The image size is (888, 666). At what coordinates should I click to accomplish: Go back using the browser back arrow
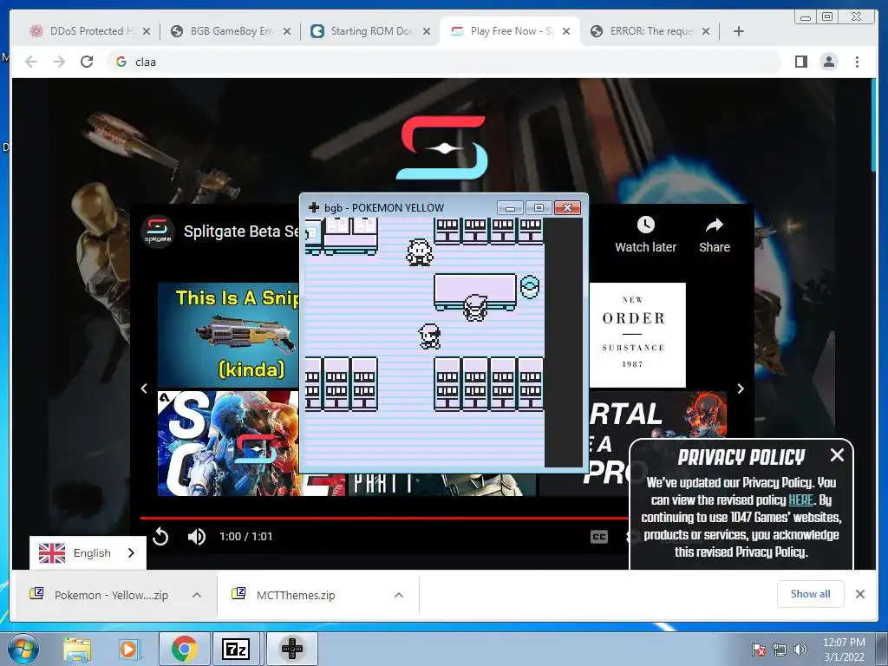coord(31,62)
